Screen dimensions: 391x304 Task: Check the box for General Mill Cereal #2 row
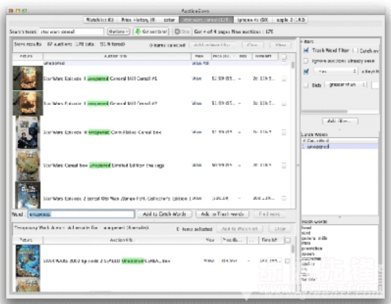pos(284,103)
